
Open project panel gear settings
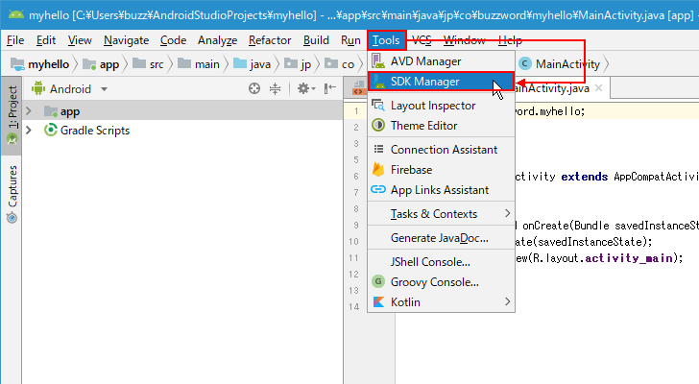click(x=305, y=88)
